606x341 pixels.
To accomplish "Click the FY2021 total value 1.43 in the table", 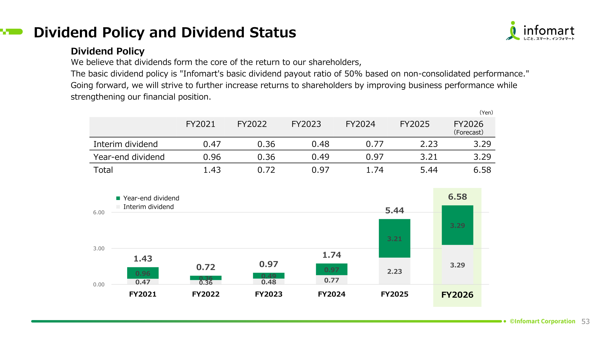I will pos(212,170).
